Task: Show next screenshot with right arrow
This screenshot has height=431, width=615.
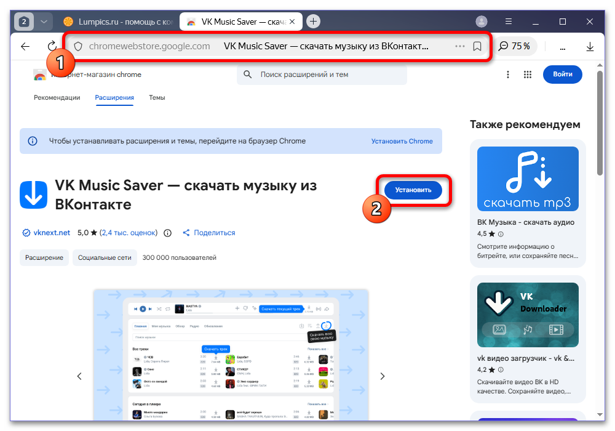Action: tap(383, 376)
